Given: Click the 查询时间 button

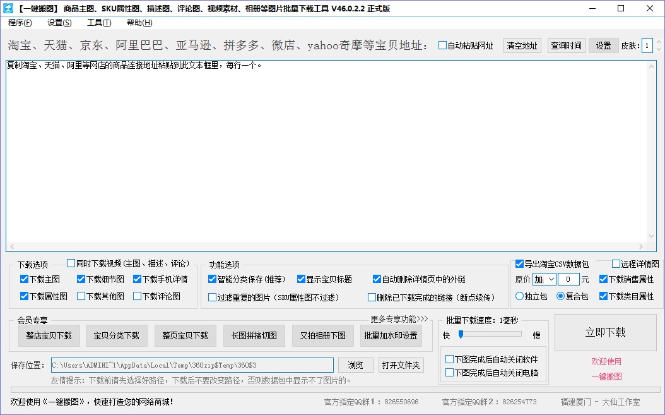Looking at the screenshot, I should pos(565,45).
